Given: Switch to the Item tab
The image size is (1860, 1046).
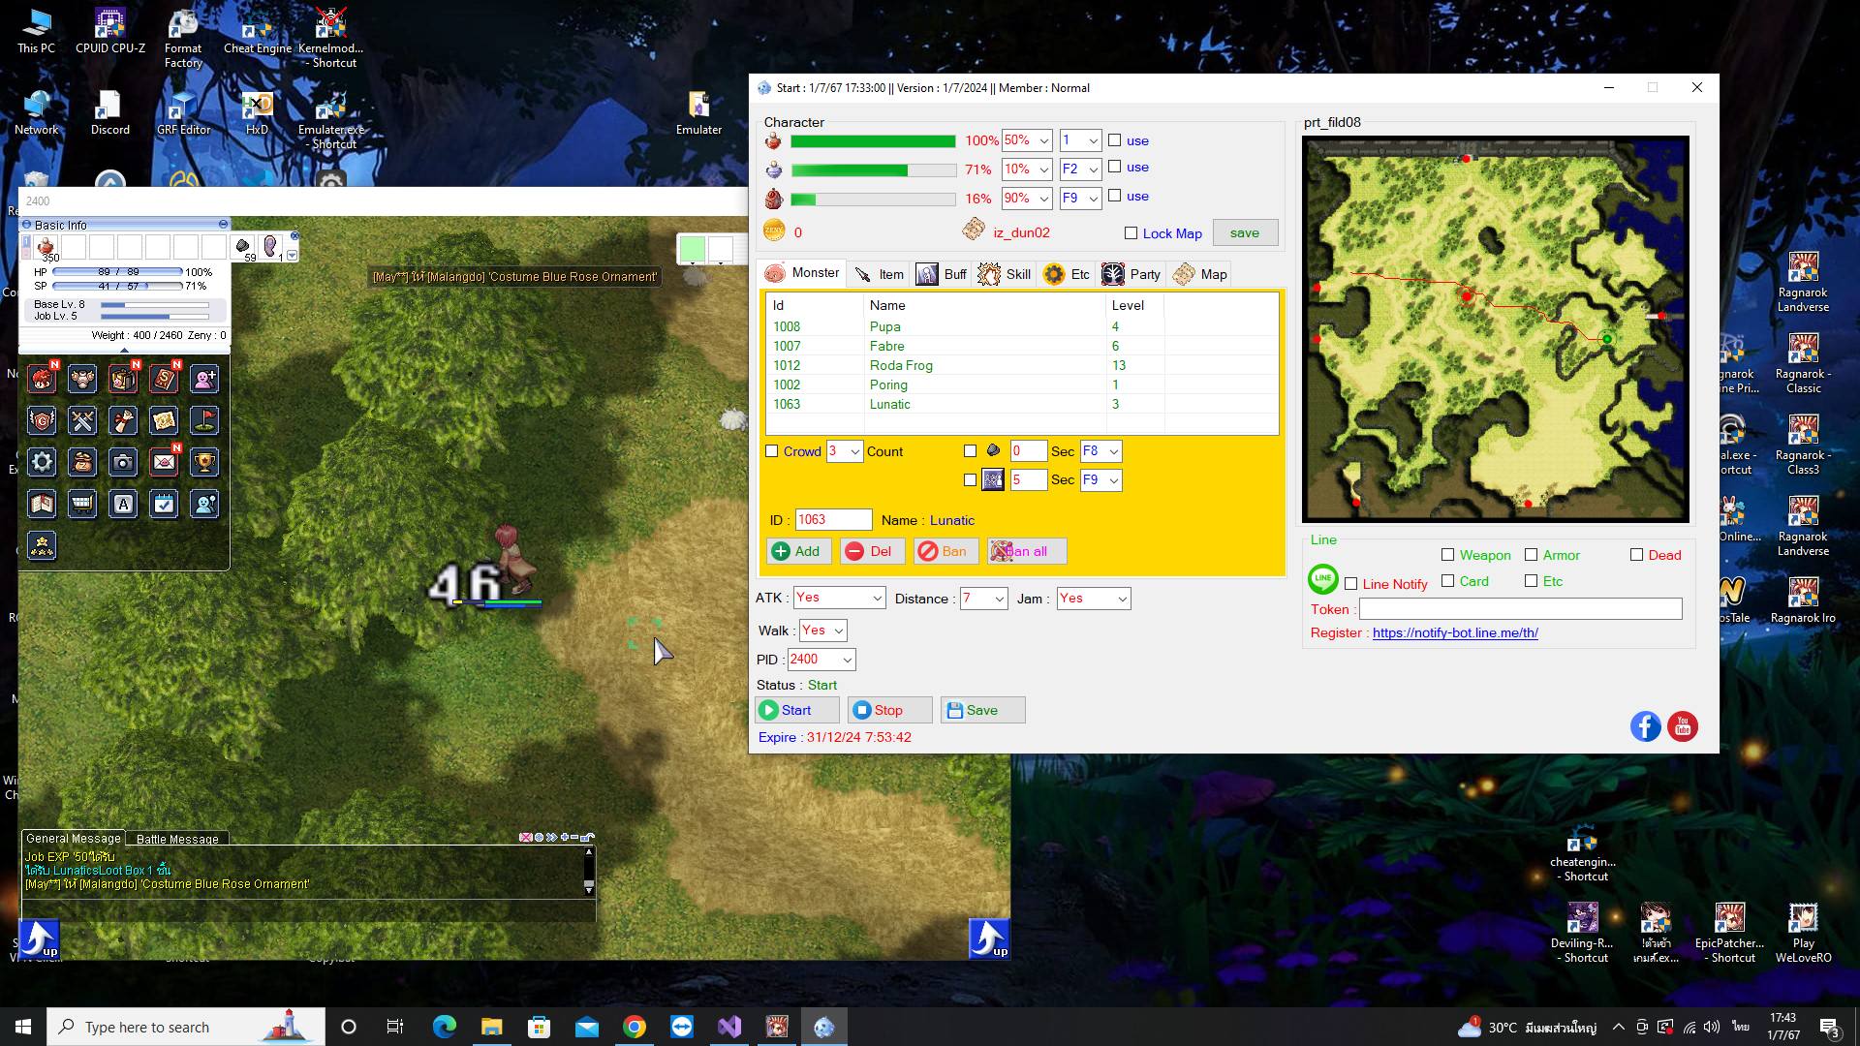Looking at the screenshot, I should tap(880, 274).
